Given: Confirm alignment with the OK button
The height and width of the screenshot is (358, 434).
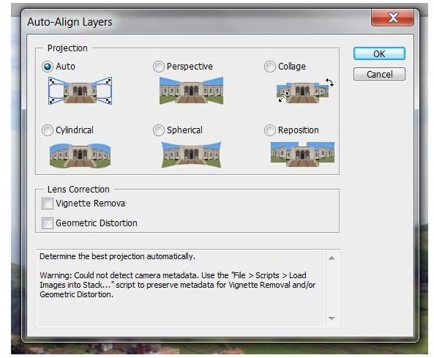Looking at the screenshot, I should (379, 53).
